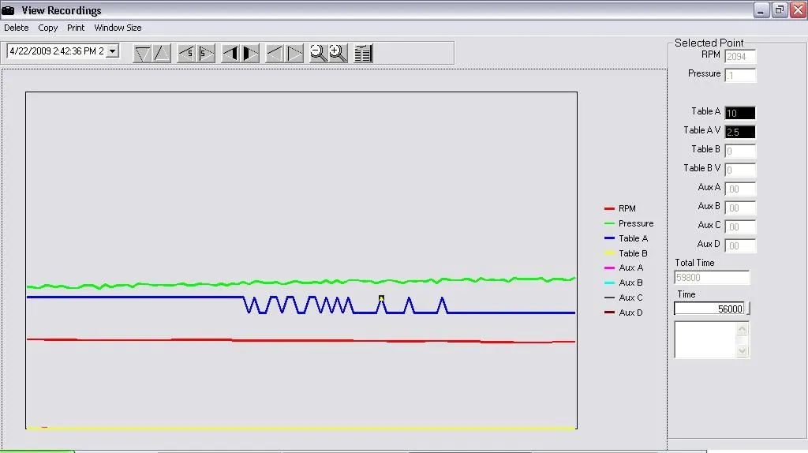This screenshot has width=808, height=453.
Task: Click the Print menu item
Action: point(76,28)
